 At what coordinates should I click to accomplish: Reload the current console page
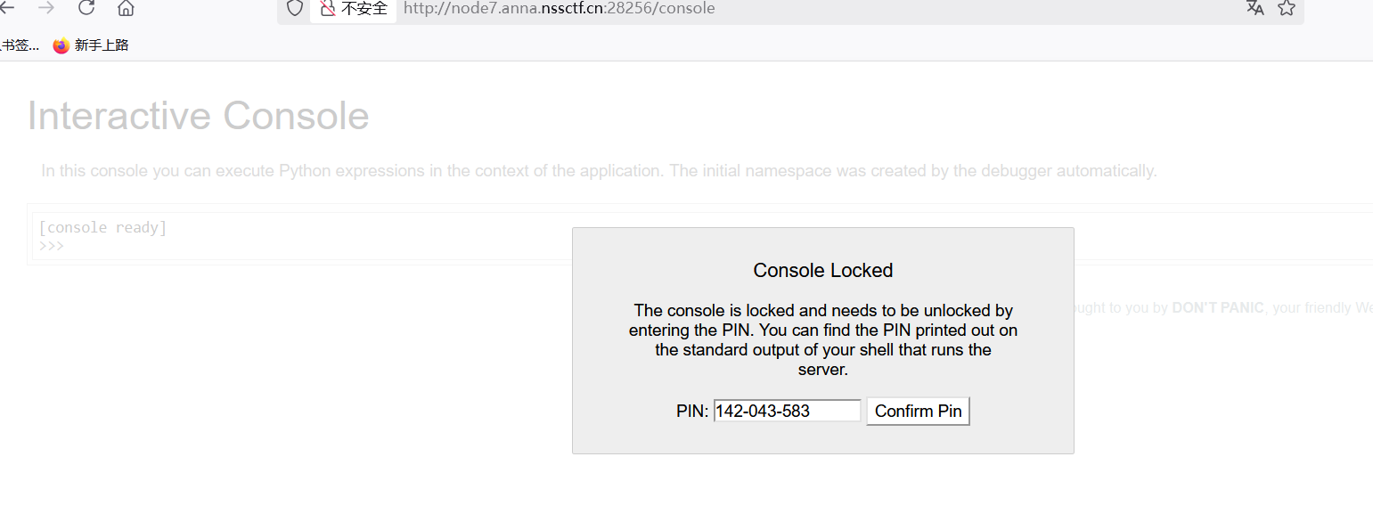coord(86,9)
